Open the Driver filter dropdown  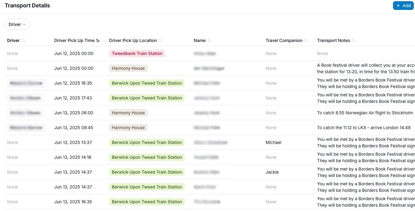point(17,24)
